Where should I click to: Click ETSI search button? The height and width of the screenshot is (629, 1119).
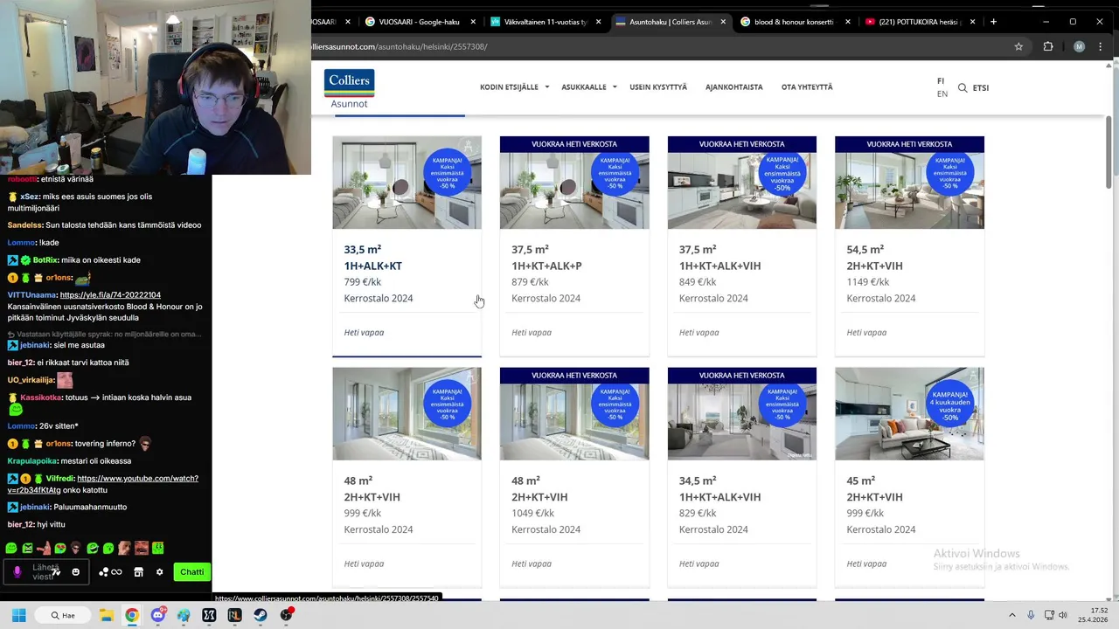click(x=980, y=87)
